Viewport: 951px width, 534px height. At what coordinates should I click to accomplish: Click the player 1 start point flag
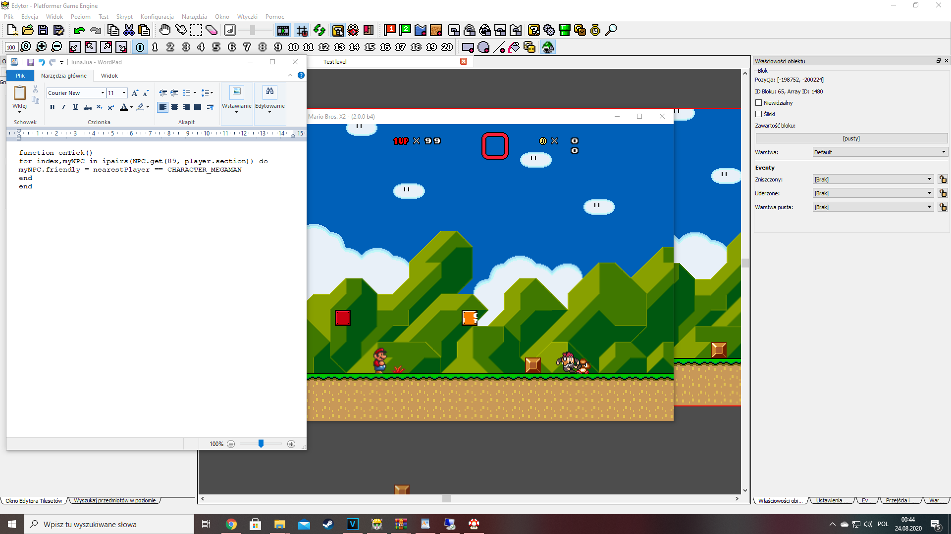pyautogui.click(x=390, y=30)
